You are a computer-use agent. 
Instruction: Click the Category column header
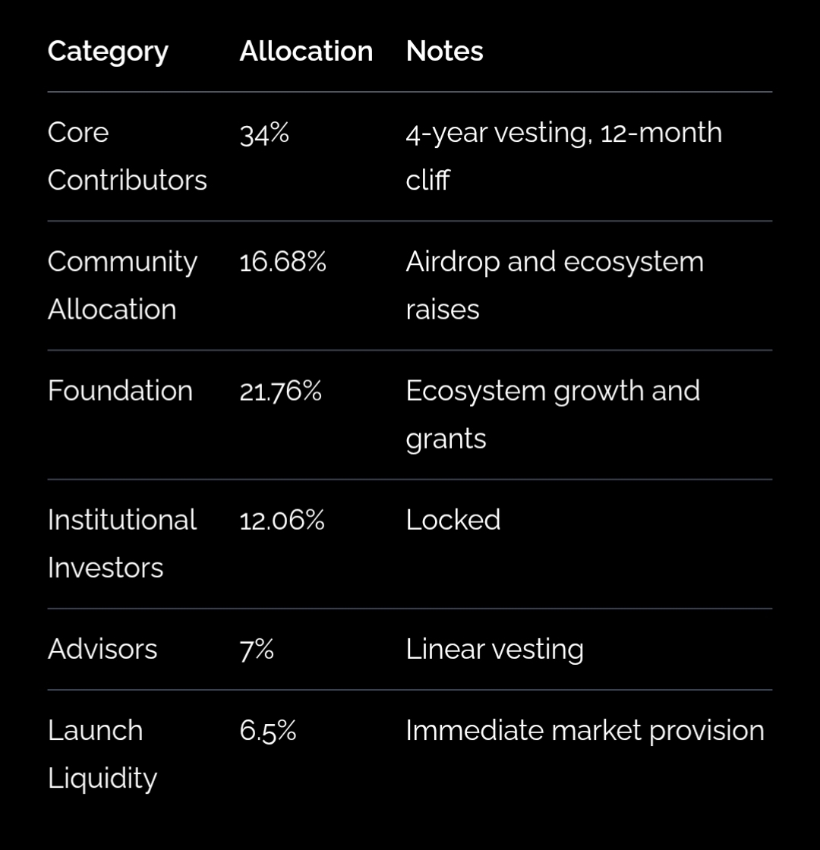(108, 52)
